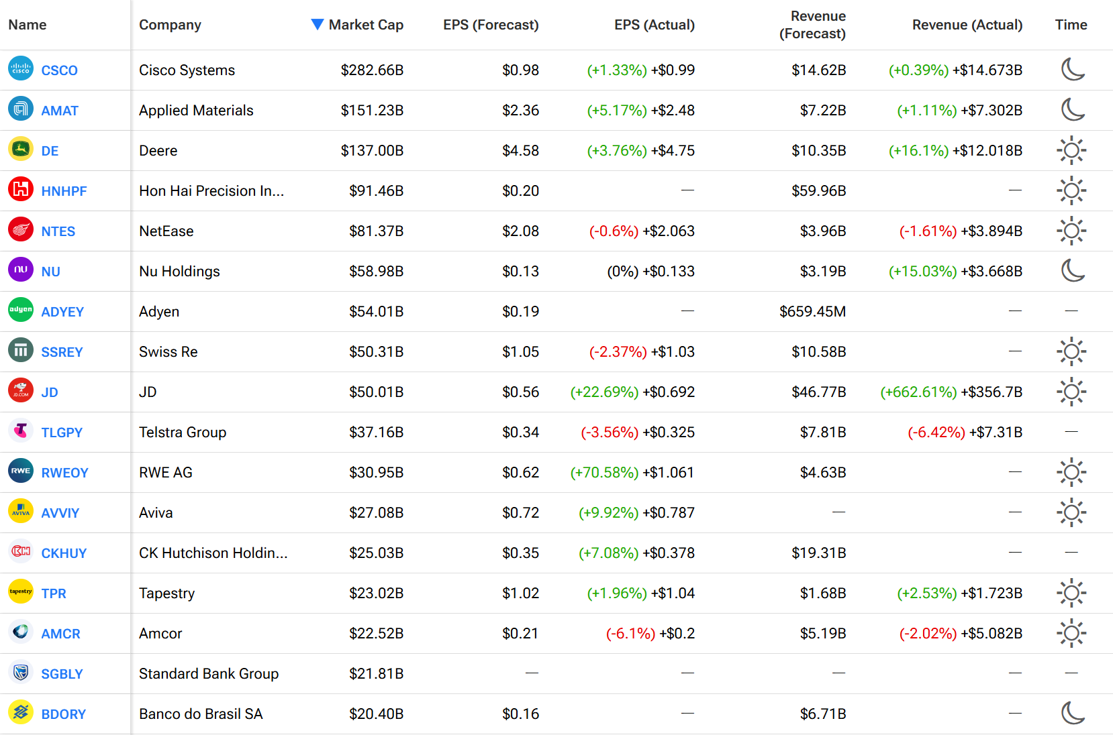The height and width of the screenshot is (735, 1113).
Task: Click the Nu Holdings logo icon
Action: 21,270
